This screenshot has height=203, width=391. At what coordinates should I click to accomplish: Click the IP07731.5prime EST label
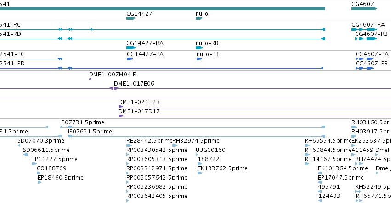point(82,122)
